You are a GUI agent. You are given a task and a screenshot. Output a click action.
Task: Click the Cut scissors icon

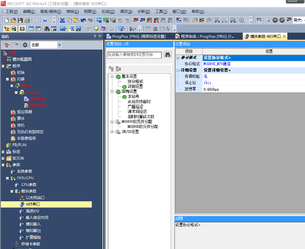[x=62, y=20]
